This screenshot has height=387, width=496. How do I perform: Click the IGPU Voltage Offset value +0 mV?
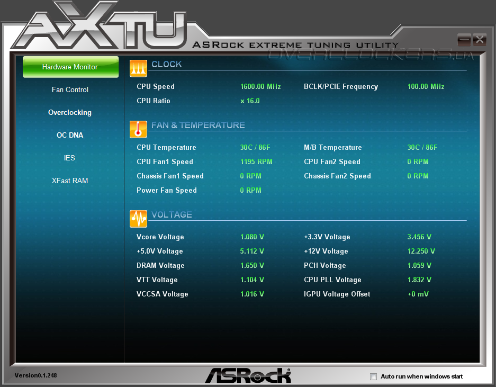418,294
